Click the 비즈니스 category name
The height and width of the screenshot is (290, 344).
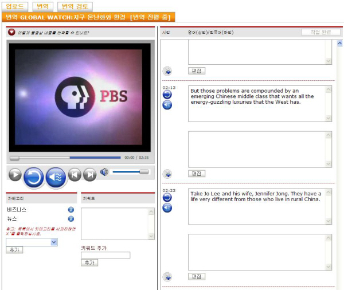[x=17, y=210]
